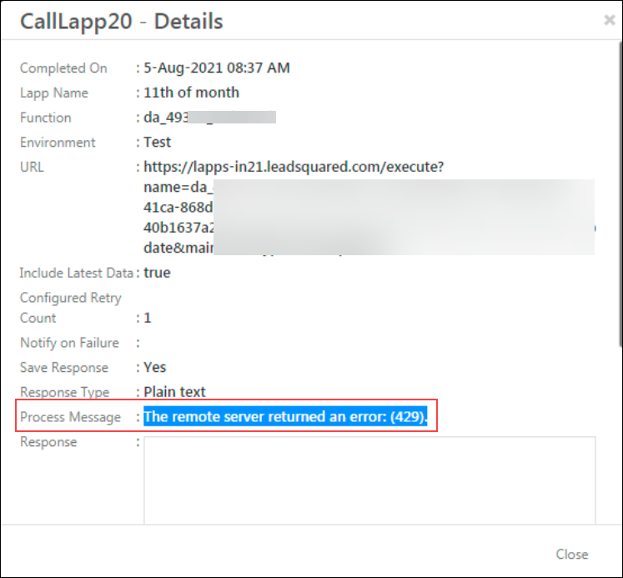
Task: Click the Save Response Yes value
Action: pyautogui.click(x=155, y=367)
